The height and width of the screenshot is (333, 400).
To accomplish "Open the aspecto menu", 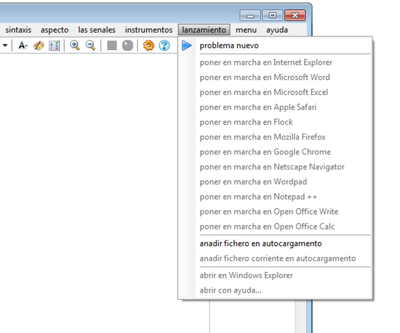I will pos(55,29).
